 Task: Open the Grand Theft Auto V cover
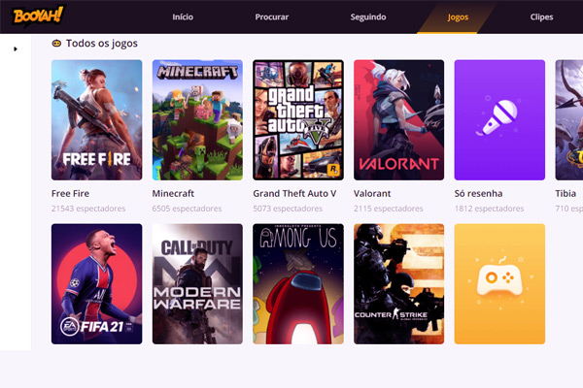click(x=298, y=120)
